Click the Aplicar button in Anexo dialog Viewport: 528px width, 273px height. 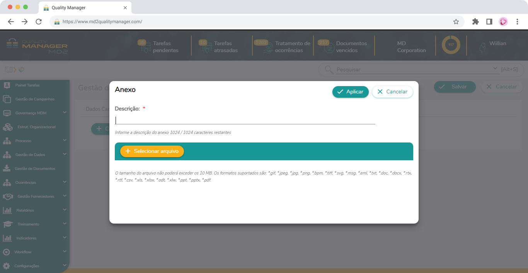coord(350,92)
